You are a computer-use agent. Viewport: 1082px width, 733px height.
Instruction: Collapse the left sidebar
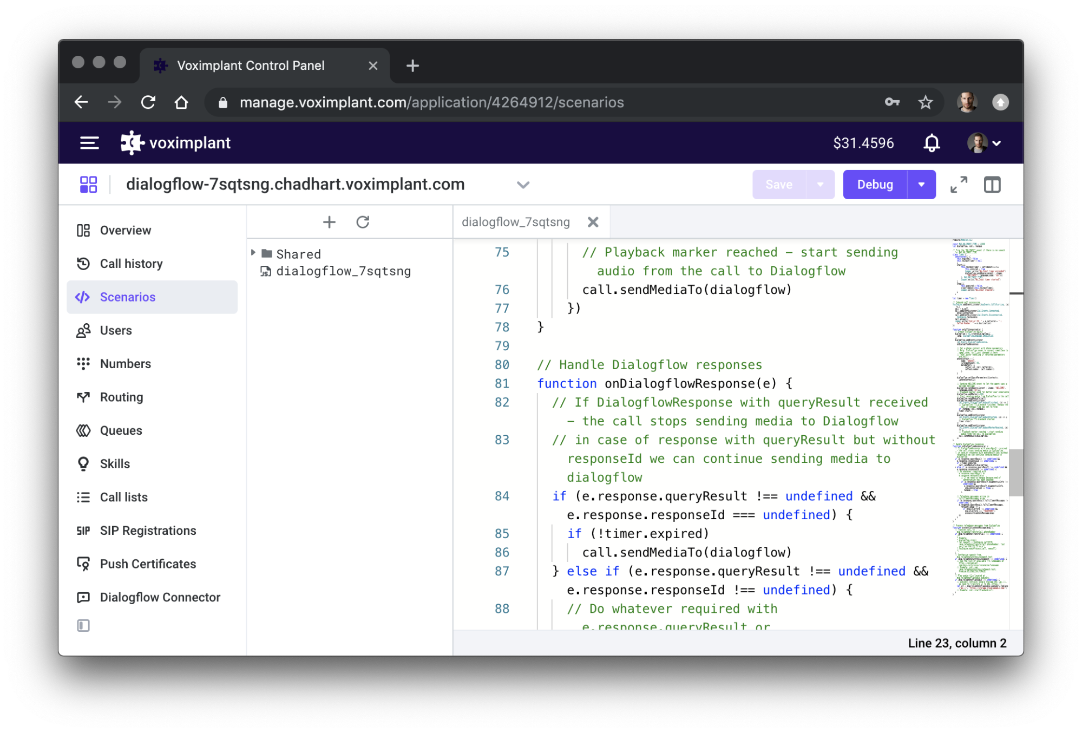pyautogui.click(x=83, y=626)
